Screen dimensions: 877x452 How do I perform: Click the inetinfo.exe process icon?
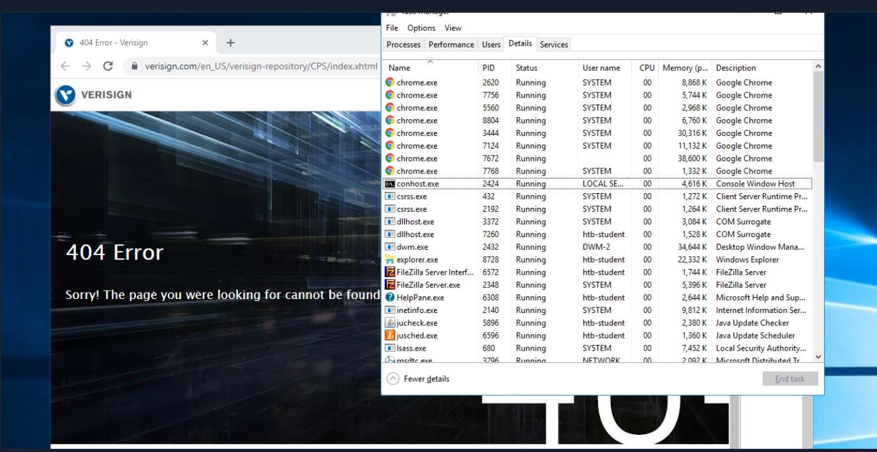click(390, 310)
